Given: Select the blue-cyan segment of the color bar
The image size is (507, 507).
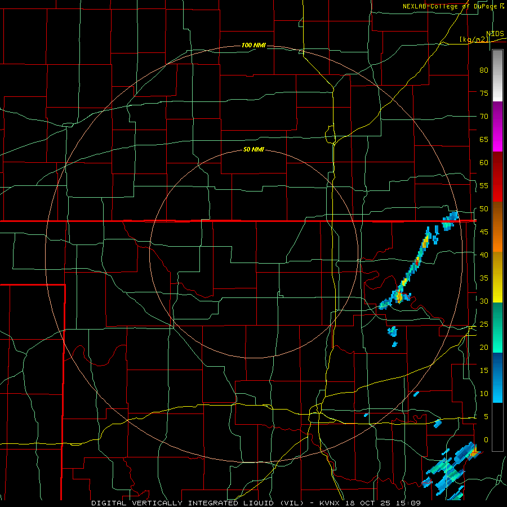Looking at the screenshot, I should [497, 377].
